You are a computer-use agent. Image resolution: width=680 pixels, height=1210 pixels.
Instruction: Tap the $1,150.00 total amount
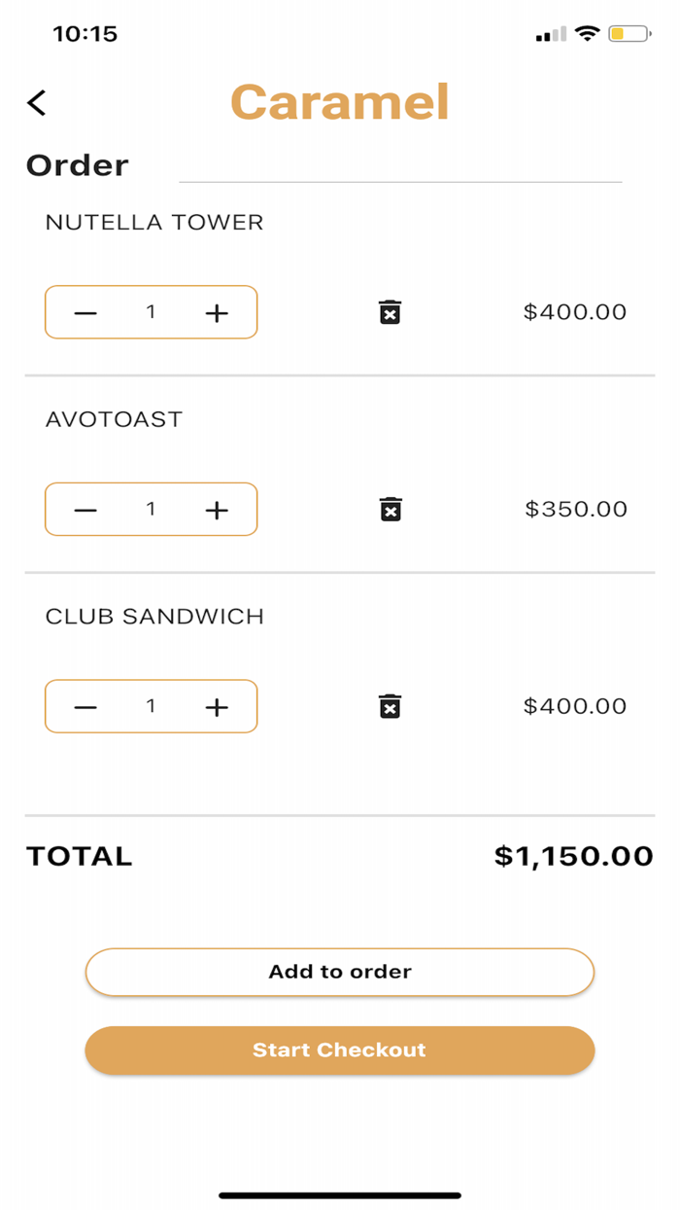(573, 856)
